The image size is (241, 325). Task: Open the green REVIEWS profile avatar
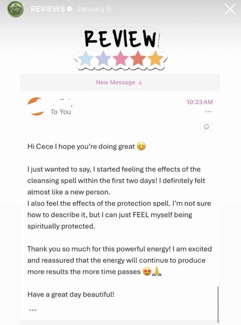click(x=15, y=9)
